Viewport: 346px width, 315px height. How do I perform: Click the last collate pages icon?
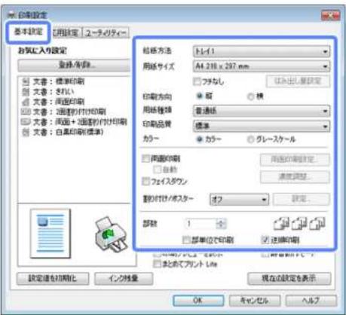317,223
